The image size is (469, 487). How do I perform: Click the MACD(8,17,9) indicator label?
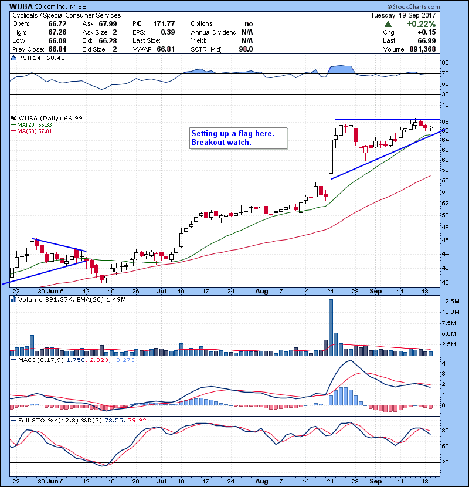(41, 360)
